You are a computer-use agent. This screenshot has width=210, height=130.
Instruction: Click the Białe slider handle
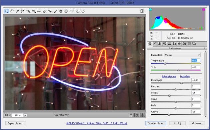click(x=176, y=108)
